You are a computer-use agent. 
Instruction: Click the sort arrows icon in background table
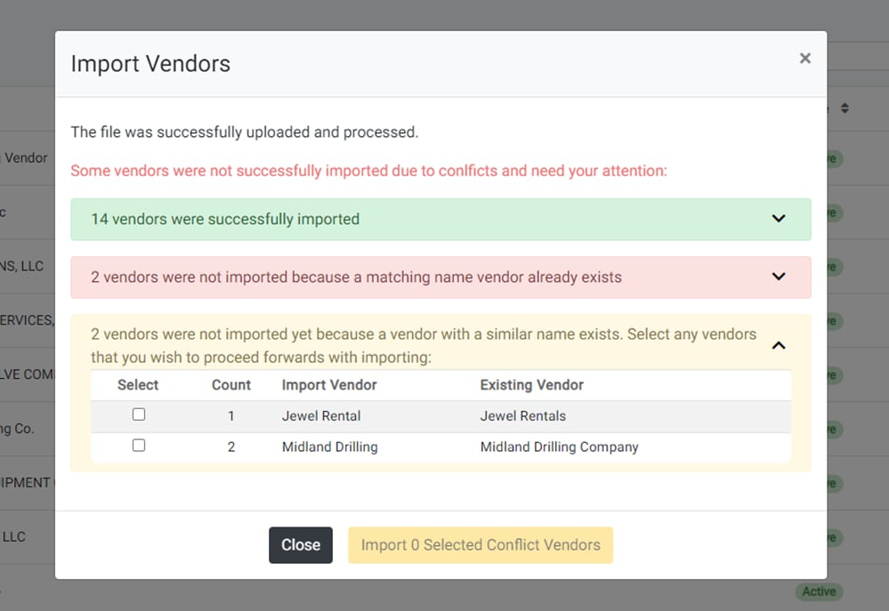click(x=845, y=108)
